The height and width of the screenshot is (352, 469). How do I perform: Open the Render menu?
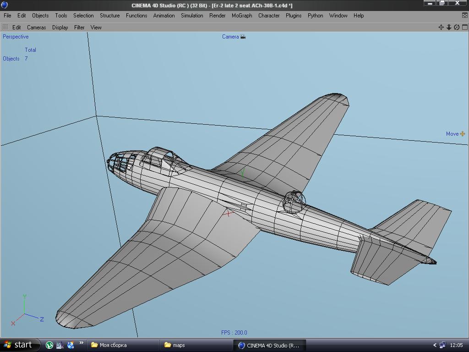218,15
